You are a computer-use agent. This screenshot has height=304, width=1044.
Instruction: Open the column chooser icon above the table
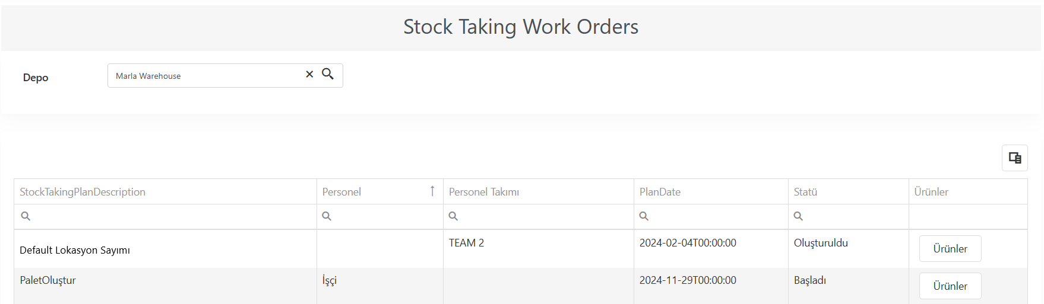pyautogui.click(x=1015, y=158)
